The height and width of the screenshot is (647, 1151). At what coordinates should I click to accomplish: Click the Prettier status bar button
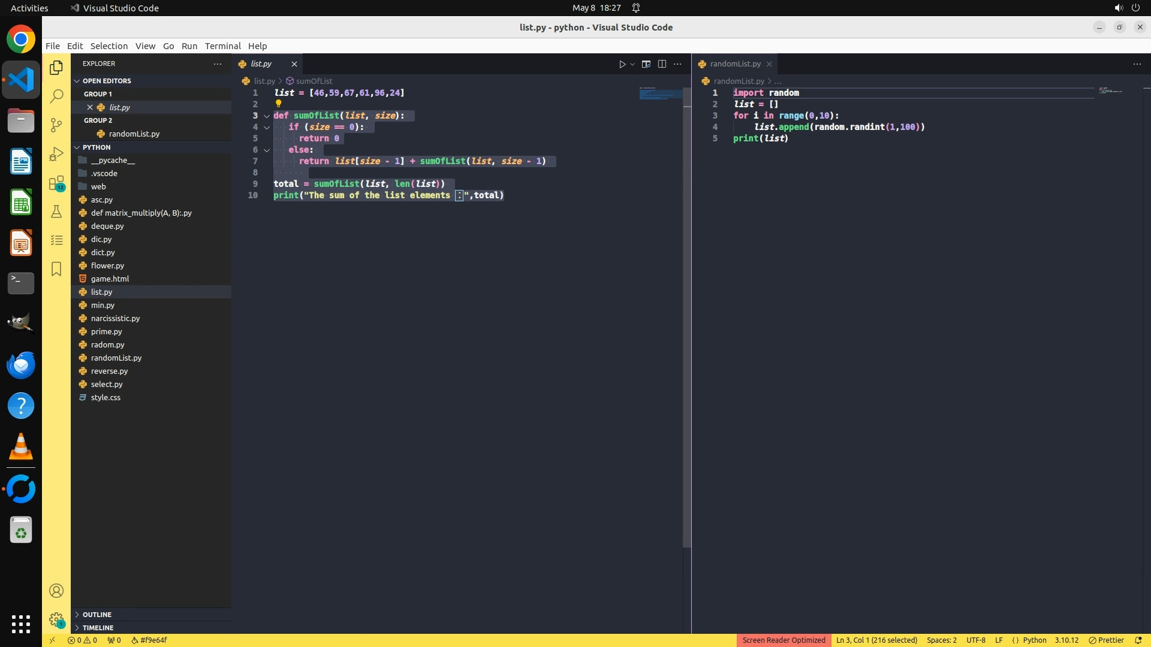(x=1106, y=640)
